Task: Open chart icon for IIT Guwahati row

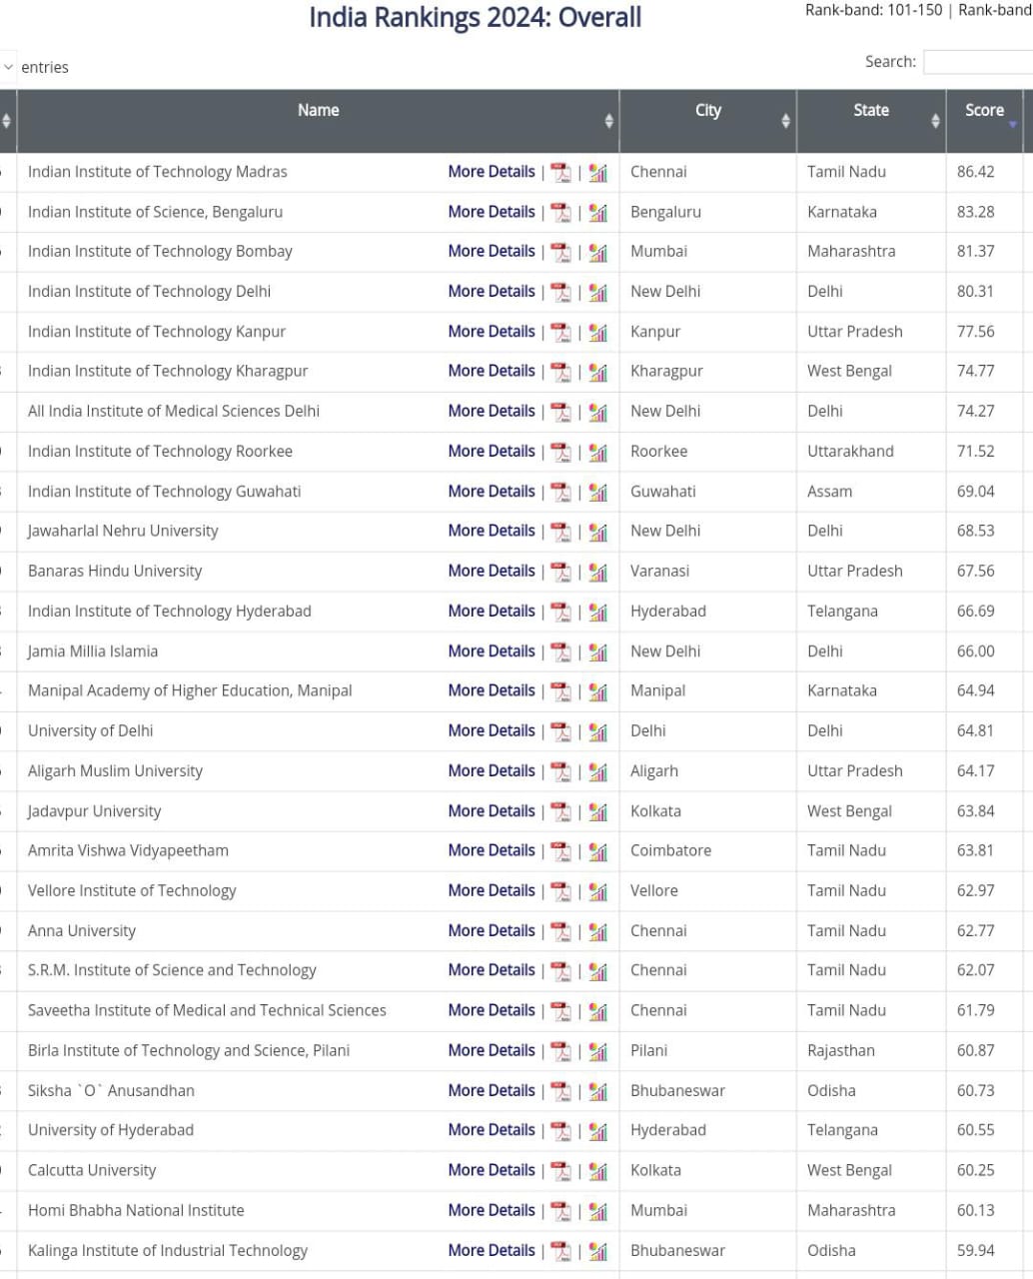Action: pyautogui.click(x=597, y=493)
